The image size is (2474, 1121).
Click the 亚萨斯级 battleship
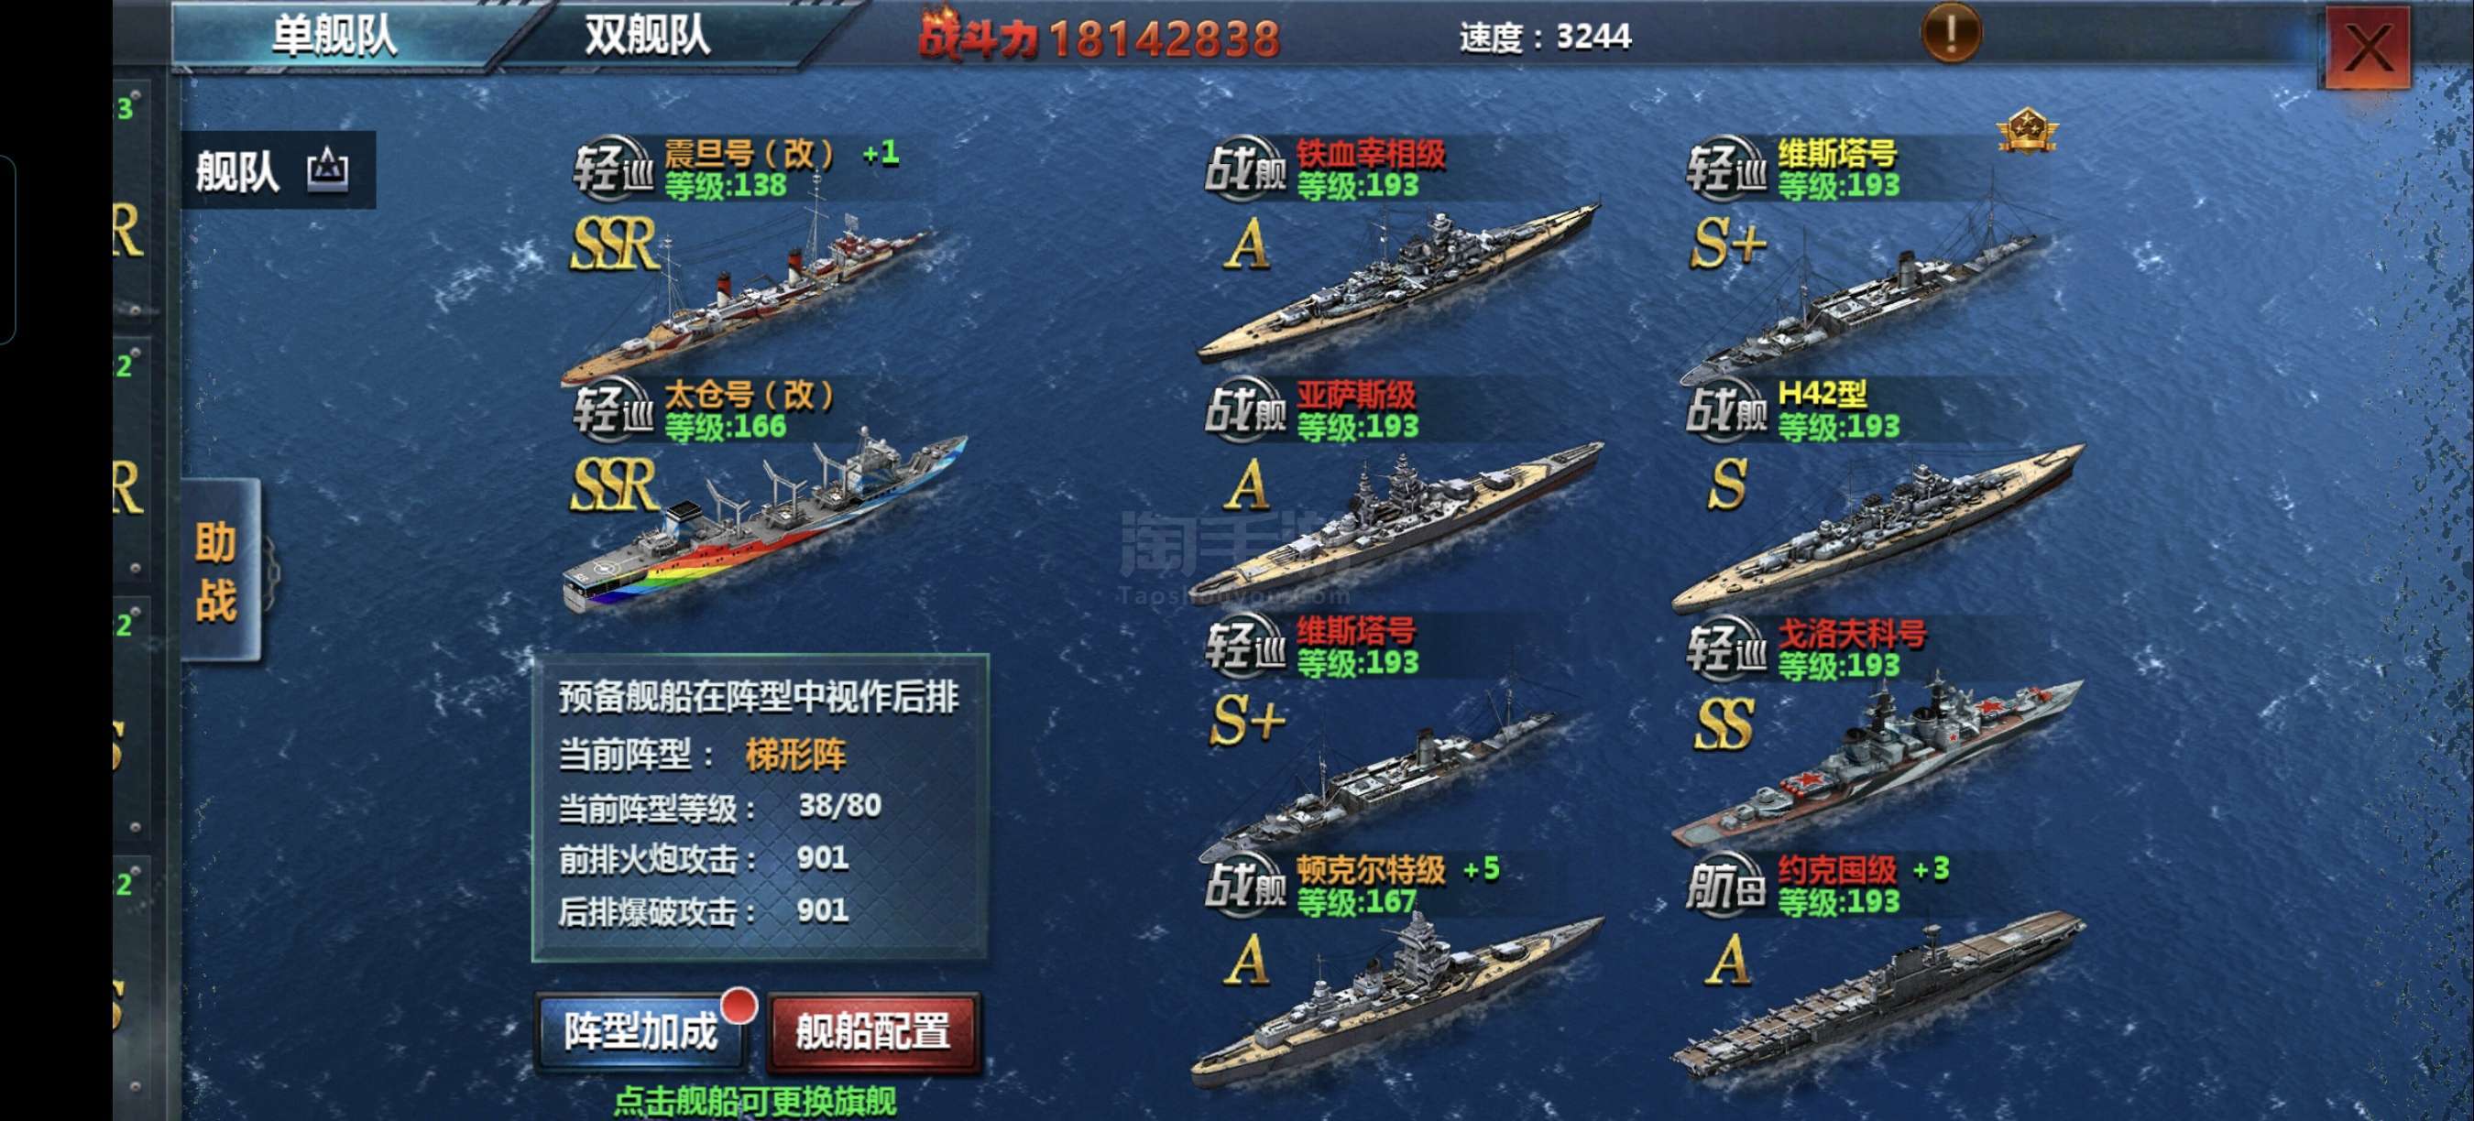coord(1399,518)
